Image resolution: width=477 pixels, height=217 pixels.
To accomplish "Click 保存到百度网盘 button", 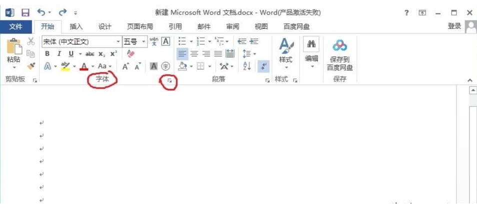I will point(340,55).
